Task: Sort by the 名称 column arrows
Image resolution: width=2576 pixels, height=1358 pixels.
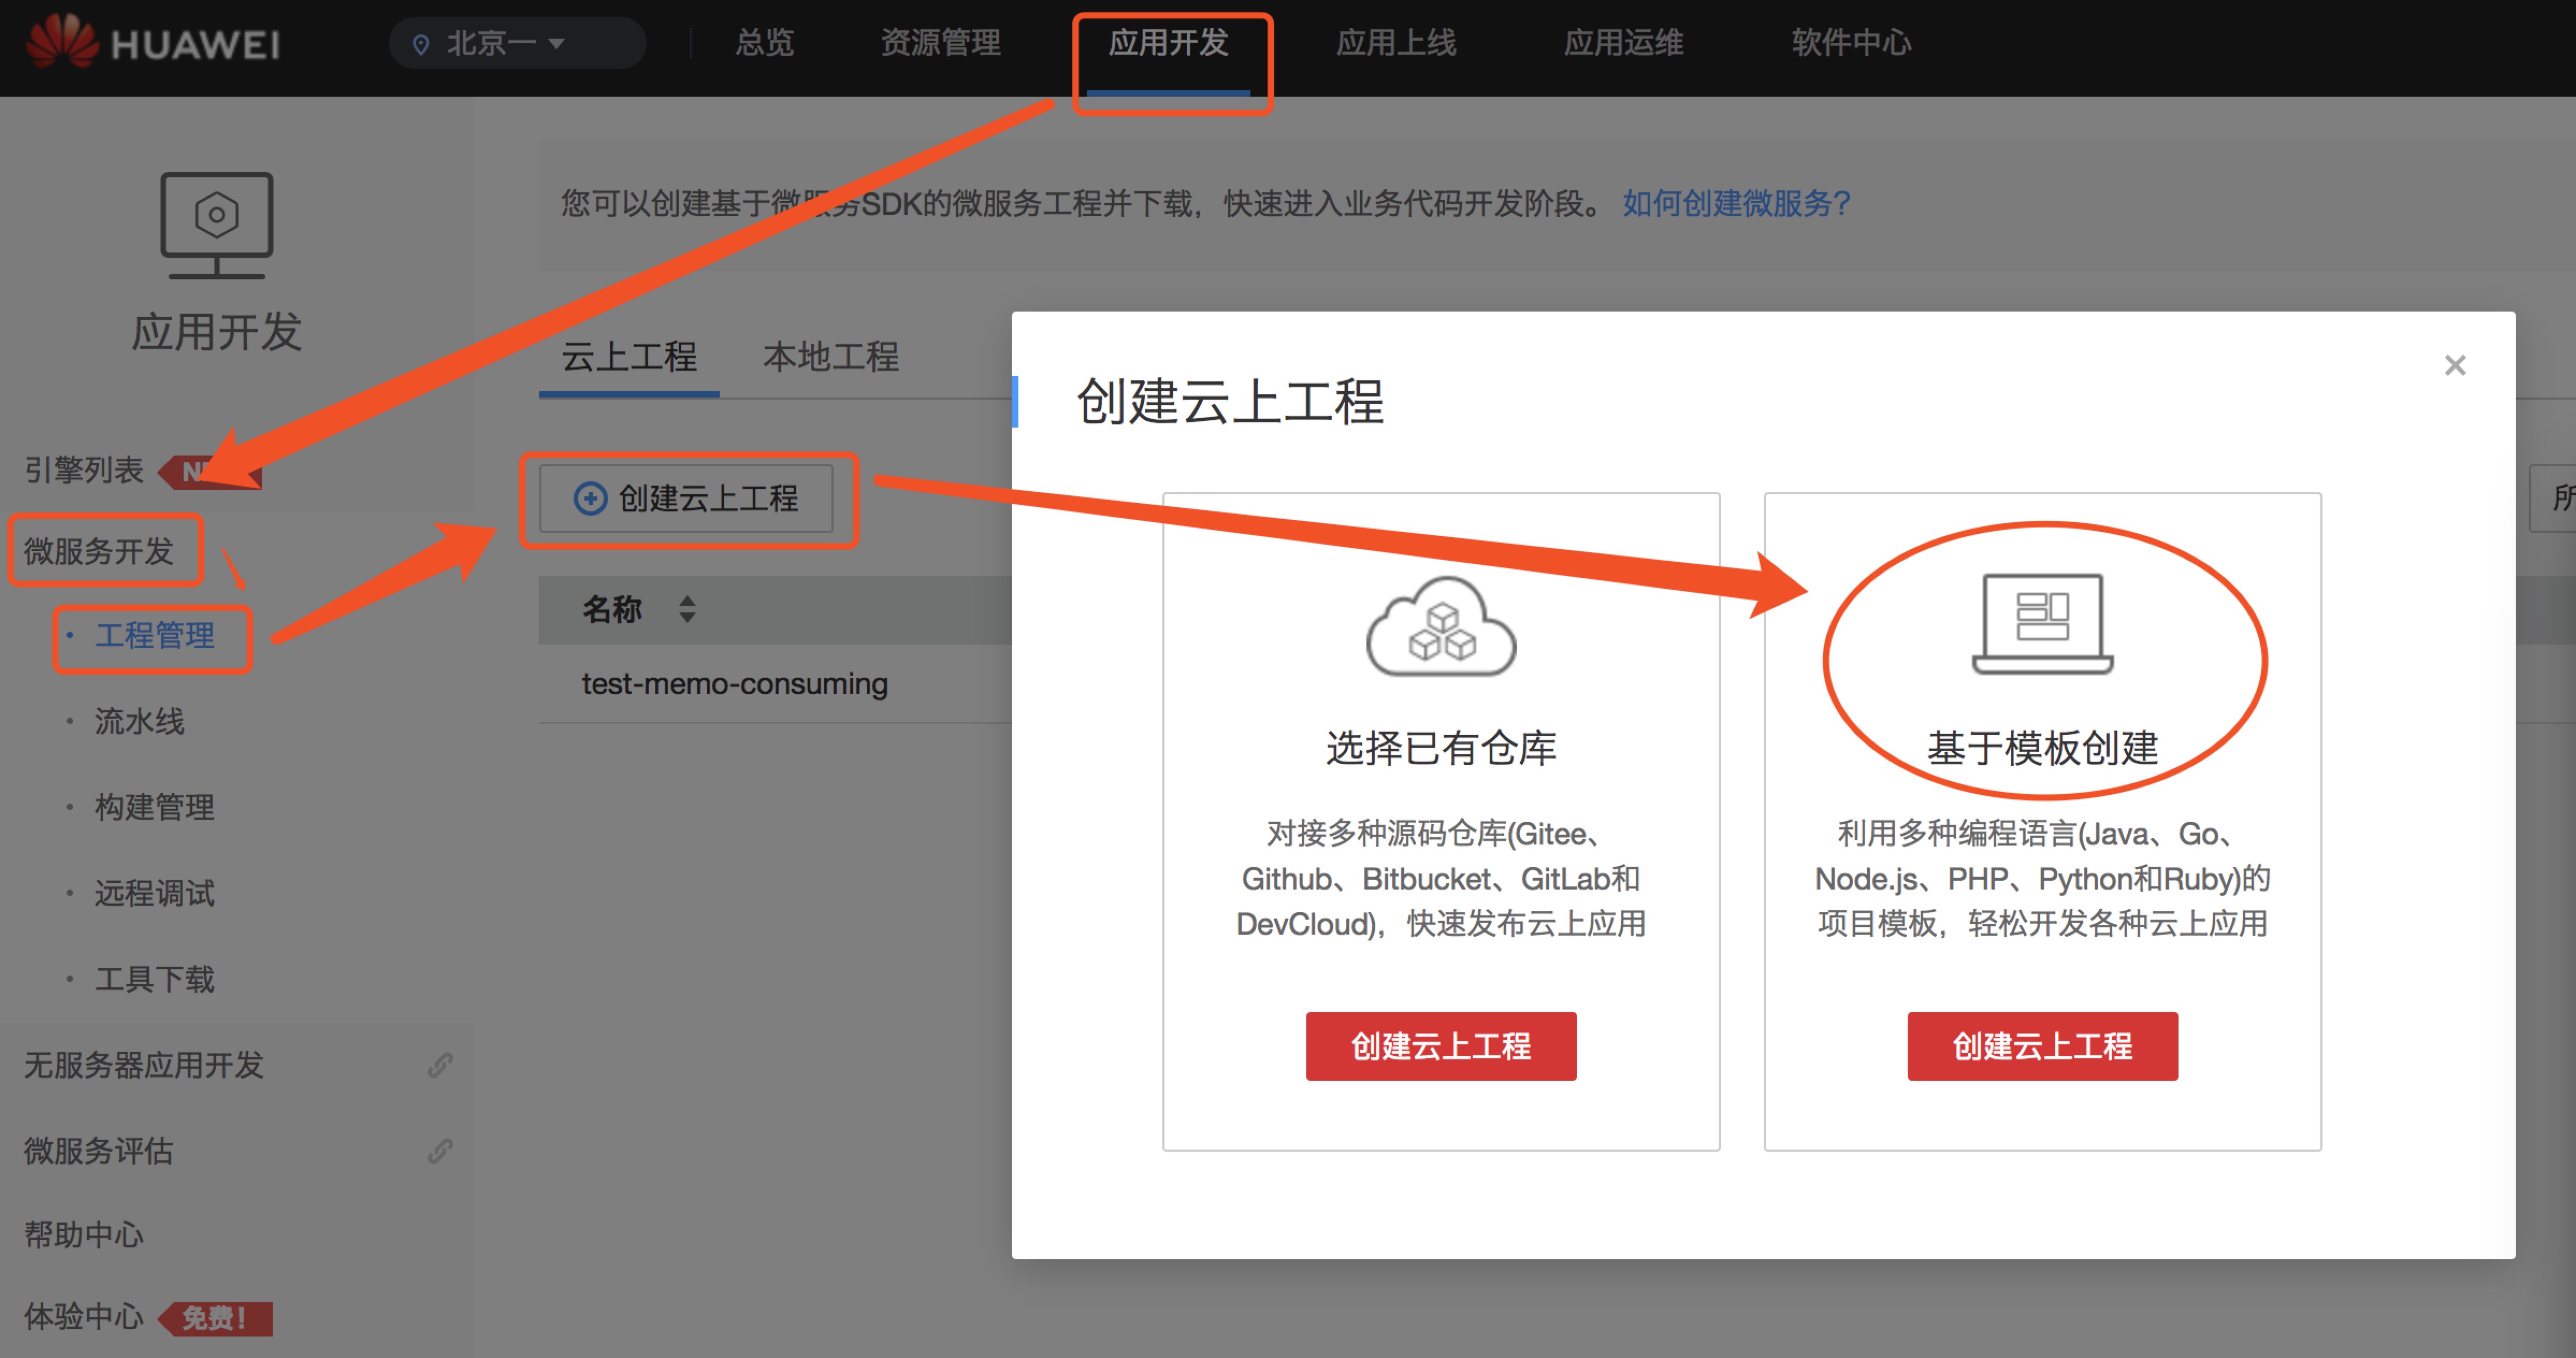Action: (687, 609)
